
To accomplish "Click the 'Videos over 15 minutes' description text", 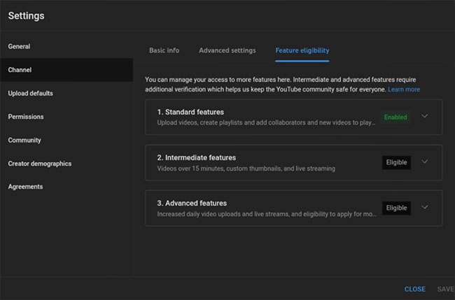I will 246,169.
